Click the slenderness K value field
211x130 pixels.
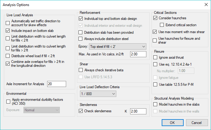point(138,111)
